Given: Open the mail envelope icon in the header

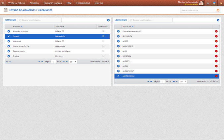Looking at the screenshot, I should [221, 3].
